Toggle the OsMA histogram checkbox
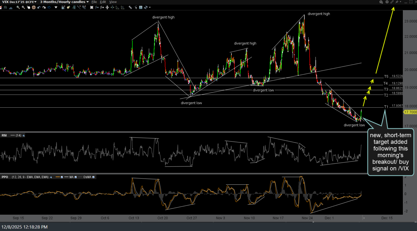Viewport: 417px width, 231px height. (x=93, y=177)
